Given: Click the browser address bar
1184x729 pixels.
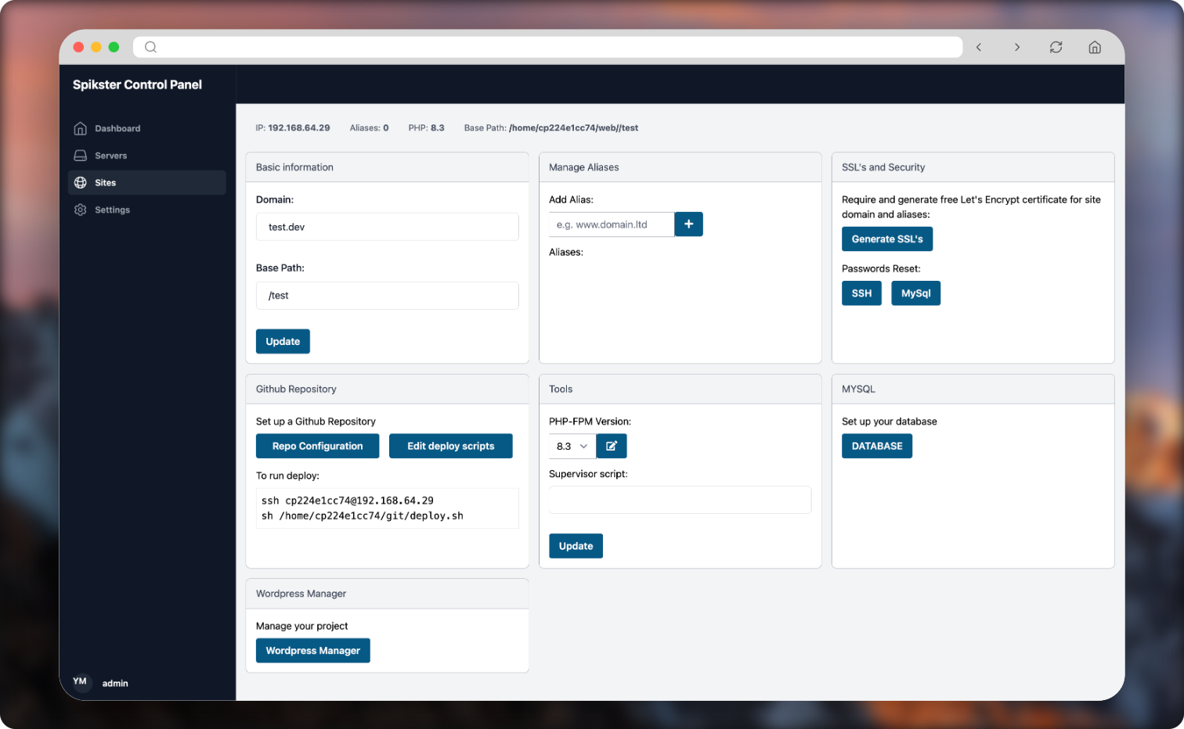Looking at the screenshot, I should point(547,47).
